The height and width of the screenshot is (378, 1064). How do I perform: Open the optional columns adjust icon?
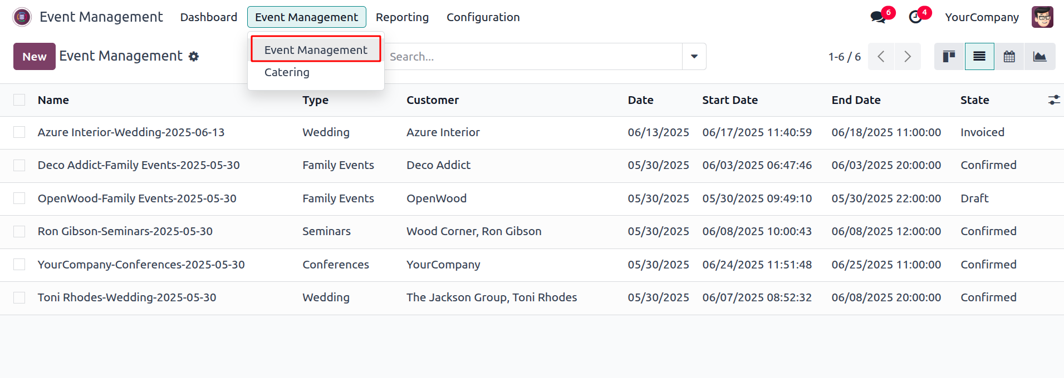click(1053, 100)
